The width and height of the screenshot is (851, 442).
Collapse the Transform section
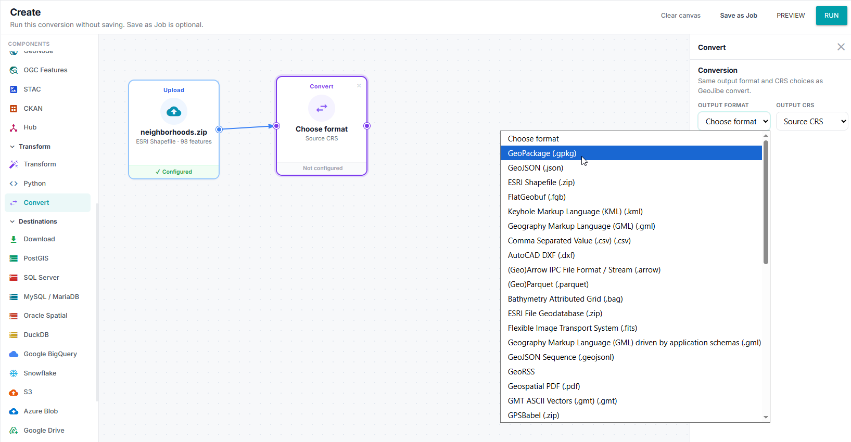[x=12, y=147]
